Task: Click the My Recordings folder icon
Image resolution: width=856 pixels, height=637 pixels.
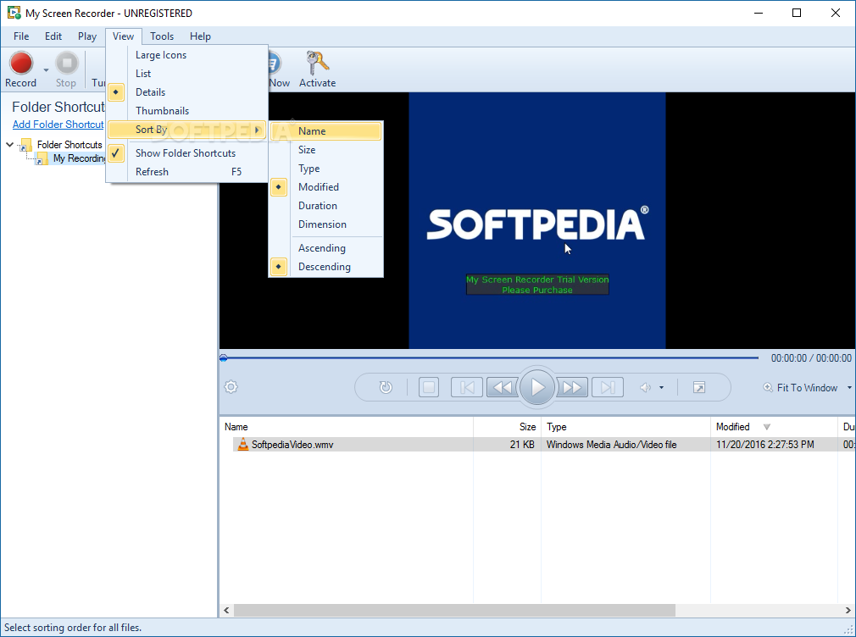Action: (x=42, y=159)
